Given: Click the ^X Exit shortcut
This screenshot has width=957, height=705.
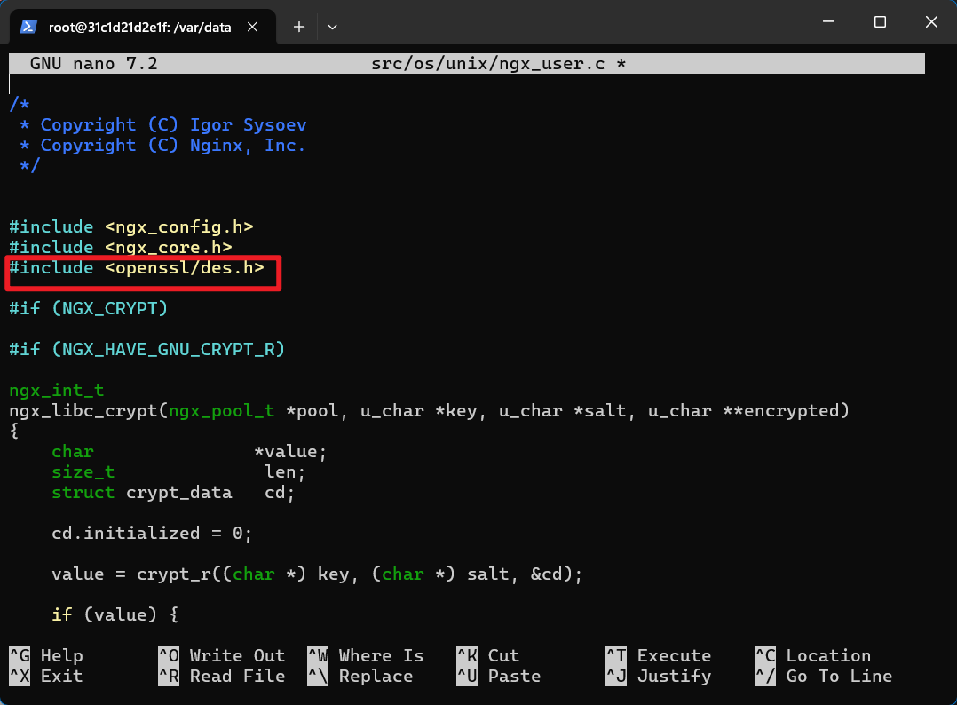Looking at the screenshot, I should (46, 677).
